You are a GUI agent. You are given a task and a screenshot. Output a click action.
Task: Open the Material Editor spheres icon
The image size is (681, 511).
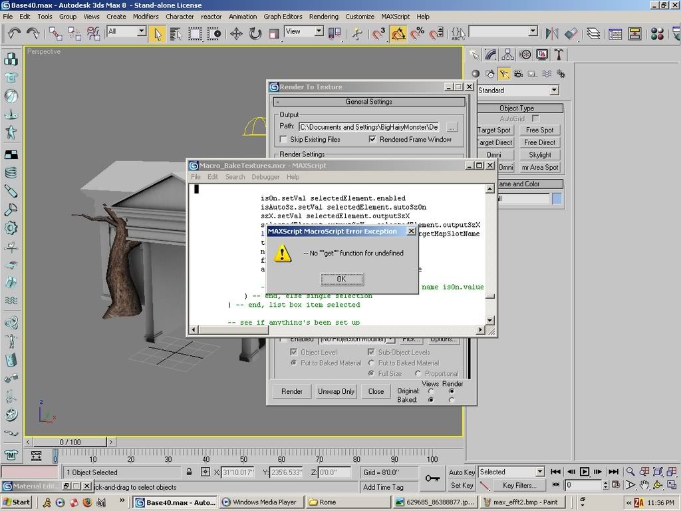(x=657, y=34)
